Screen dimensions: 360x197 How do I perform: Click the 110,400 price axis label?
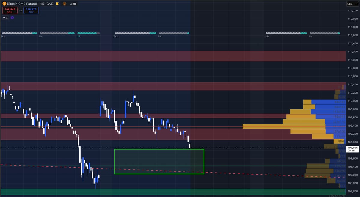click(352, 85)
